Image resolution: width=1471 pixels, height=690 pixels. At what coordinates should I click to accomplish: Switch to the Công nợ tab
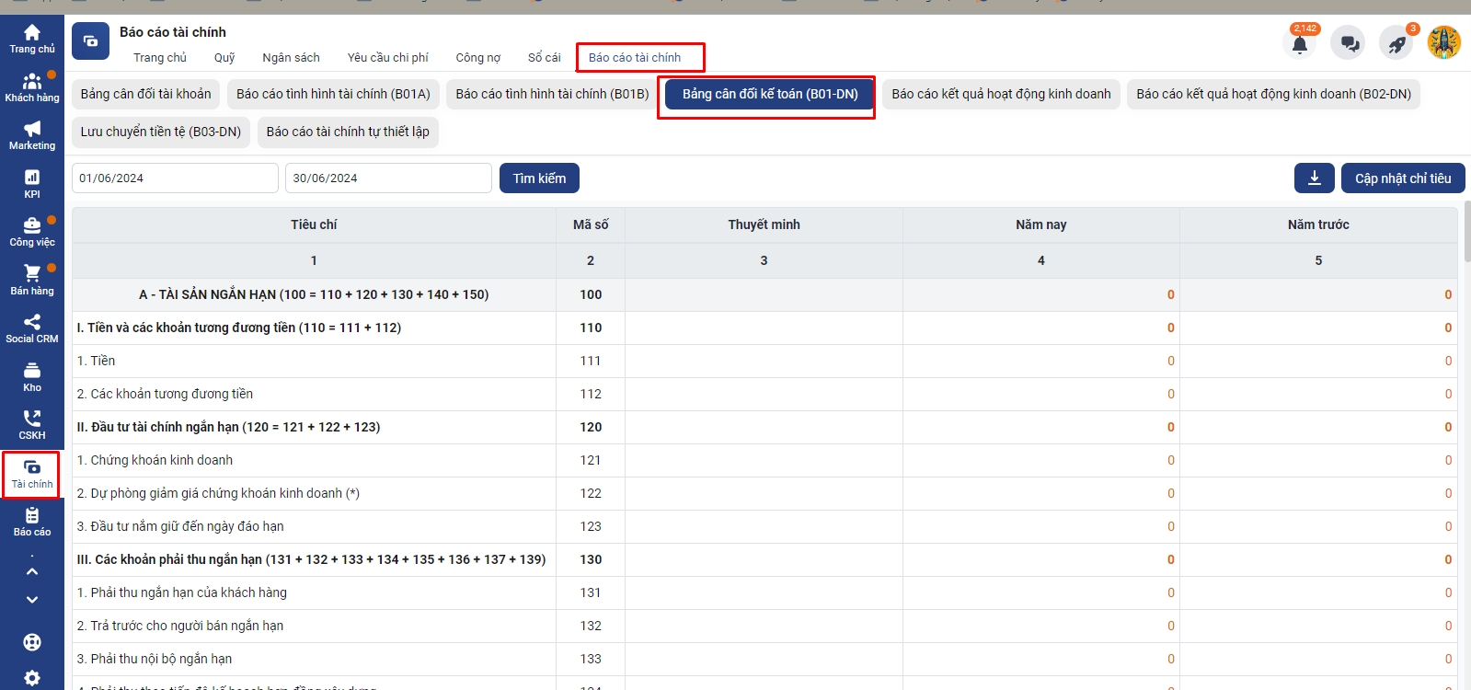[477, 57]
